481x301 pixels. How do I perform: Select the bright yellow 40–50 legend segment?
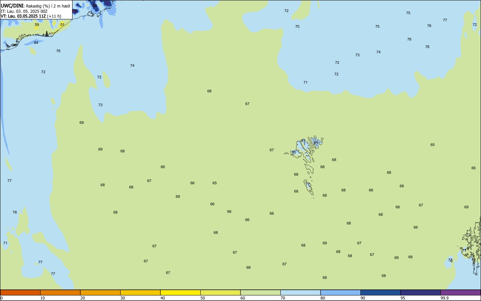pyautogui.click(x=180, y=292)
